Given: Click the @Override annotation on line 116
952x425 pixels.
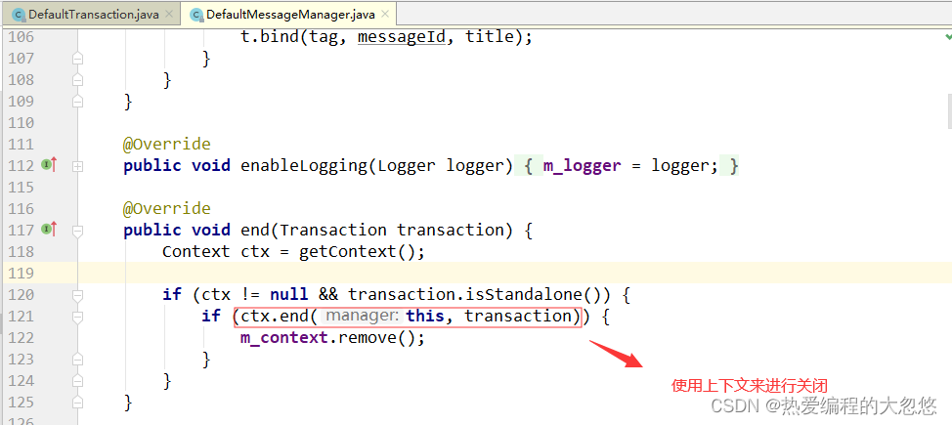Looking at the screenshot, I should click(167, 209).
